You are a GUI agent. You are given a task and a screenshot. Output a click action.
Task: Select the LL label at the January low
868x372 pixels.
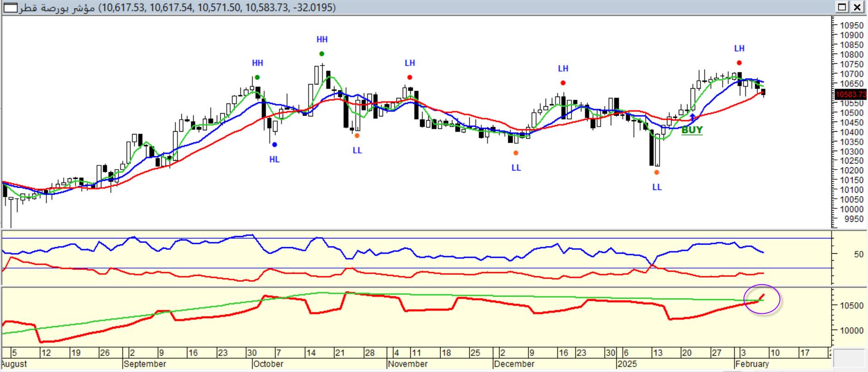coord(657,187)
